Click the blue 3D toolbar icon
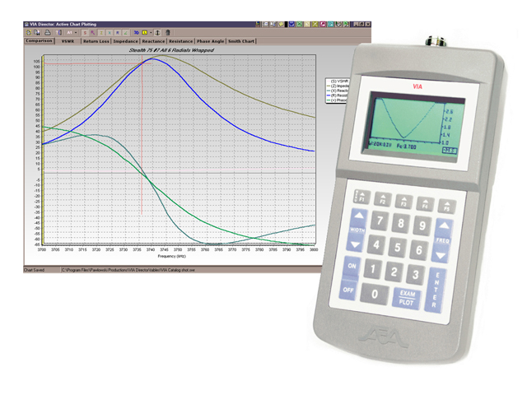 coord(137,33)
